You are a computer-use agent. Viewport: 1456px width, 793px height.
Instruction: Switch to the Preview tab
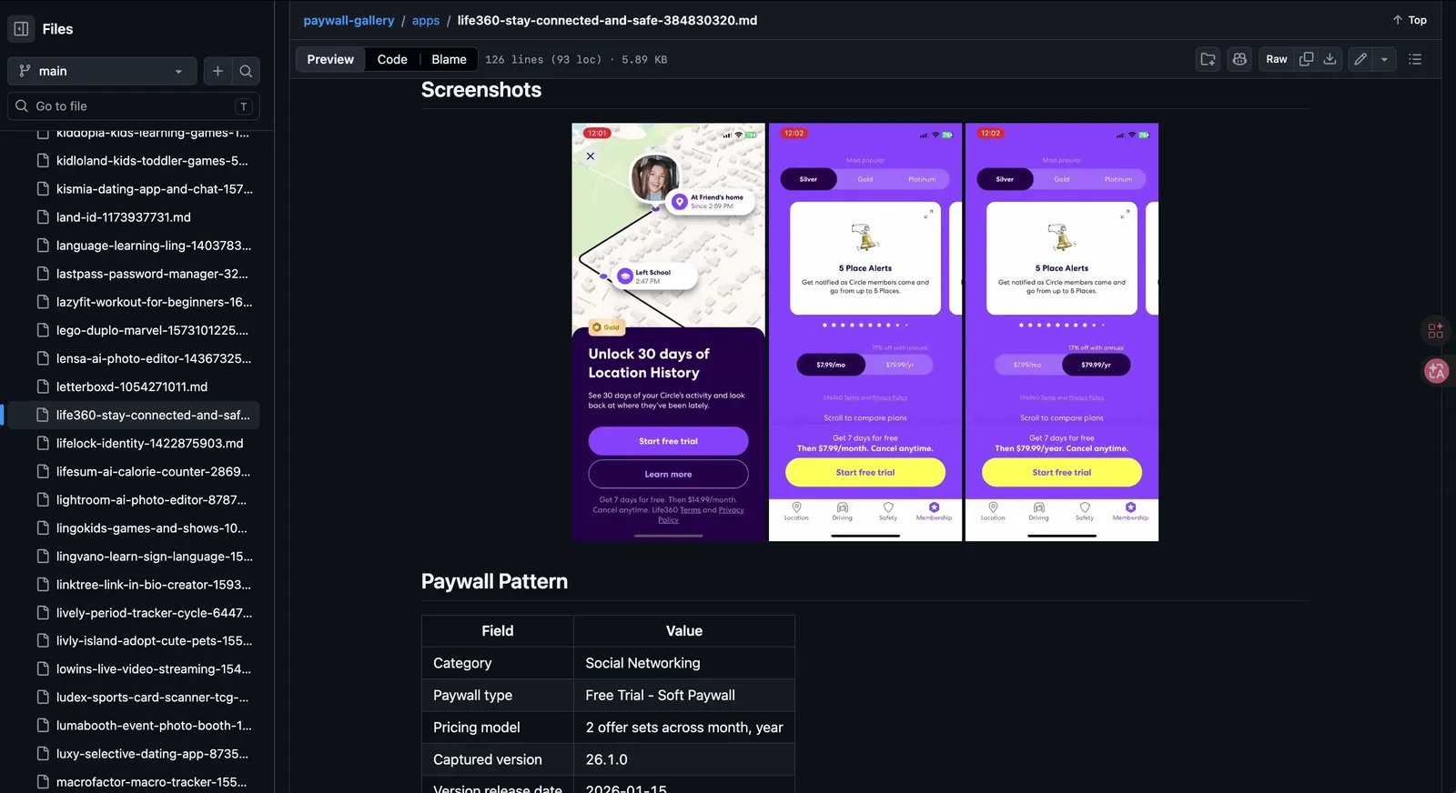coord(330,59)
